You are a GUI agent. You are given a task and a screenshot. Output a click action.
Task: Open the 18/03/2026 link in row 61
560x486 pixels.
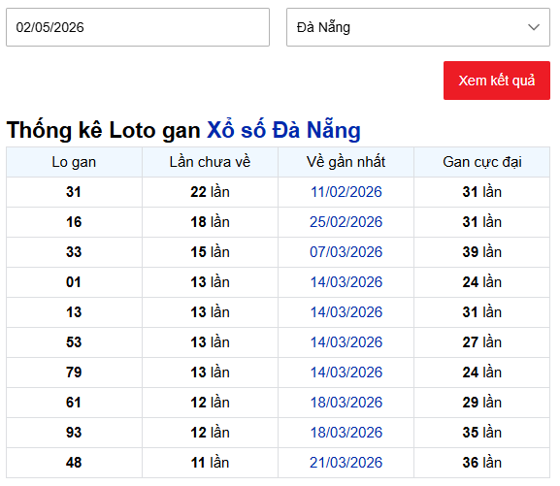pyautogui.click(x=346, y=403)
